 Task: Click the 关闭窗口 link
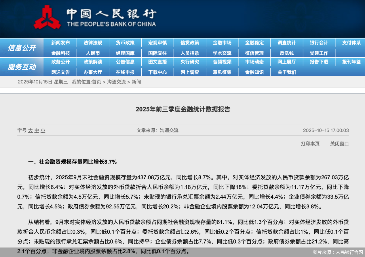click(x=339, y=144)
